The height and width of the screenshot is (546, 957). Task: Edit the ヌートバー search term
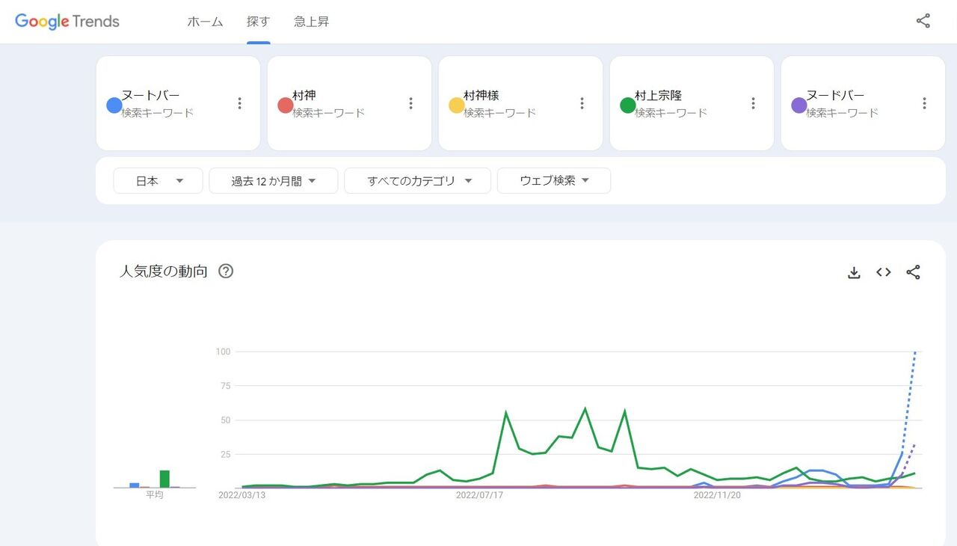(x=151, y=96)
